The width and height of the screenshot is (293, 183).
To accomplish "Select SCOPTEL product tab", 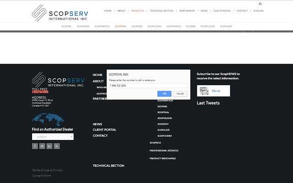I will point(66,27).
